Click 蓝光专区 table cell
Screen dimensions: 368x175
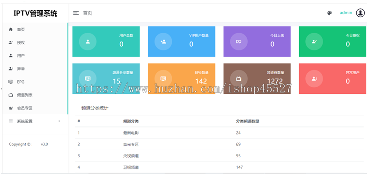pyautogui.click(x=131, y=144)
